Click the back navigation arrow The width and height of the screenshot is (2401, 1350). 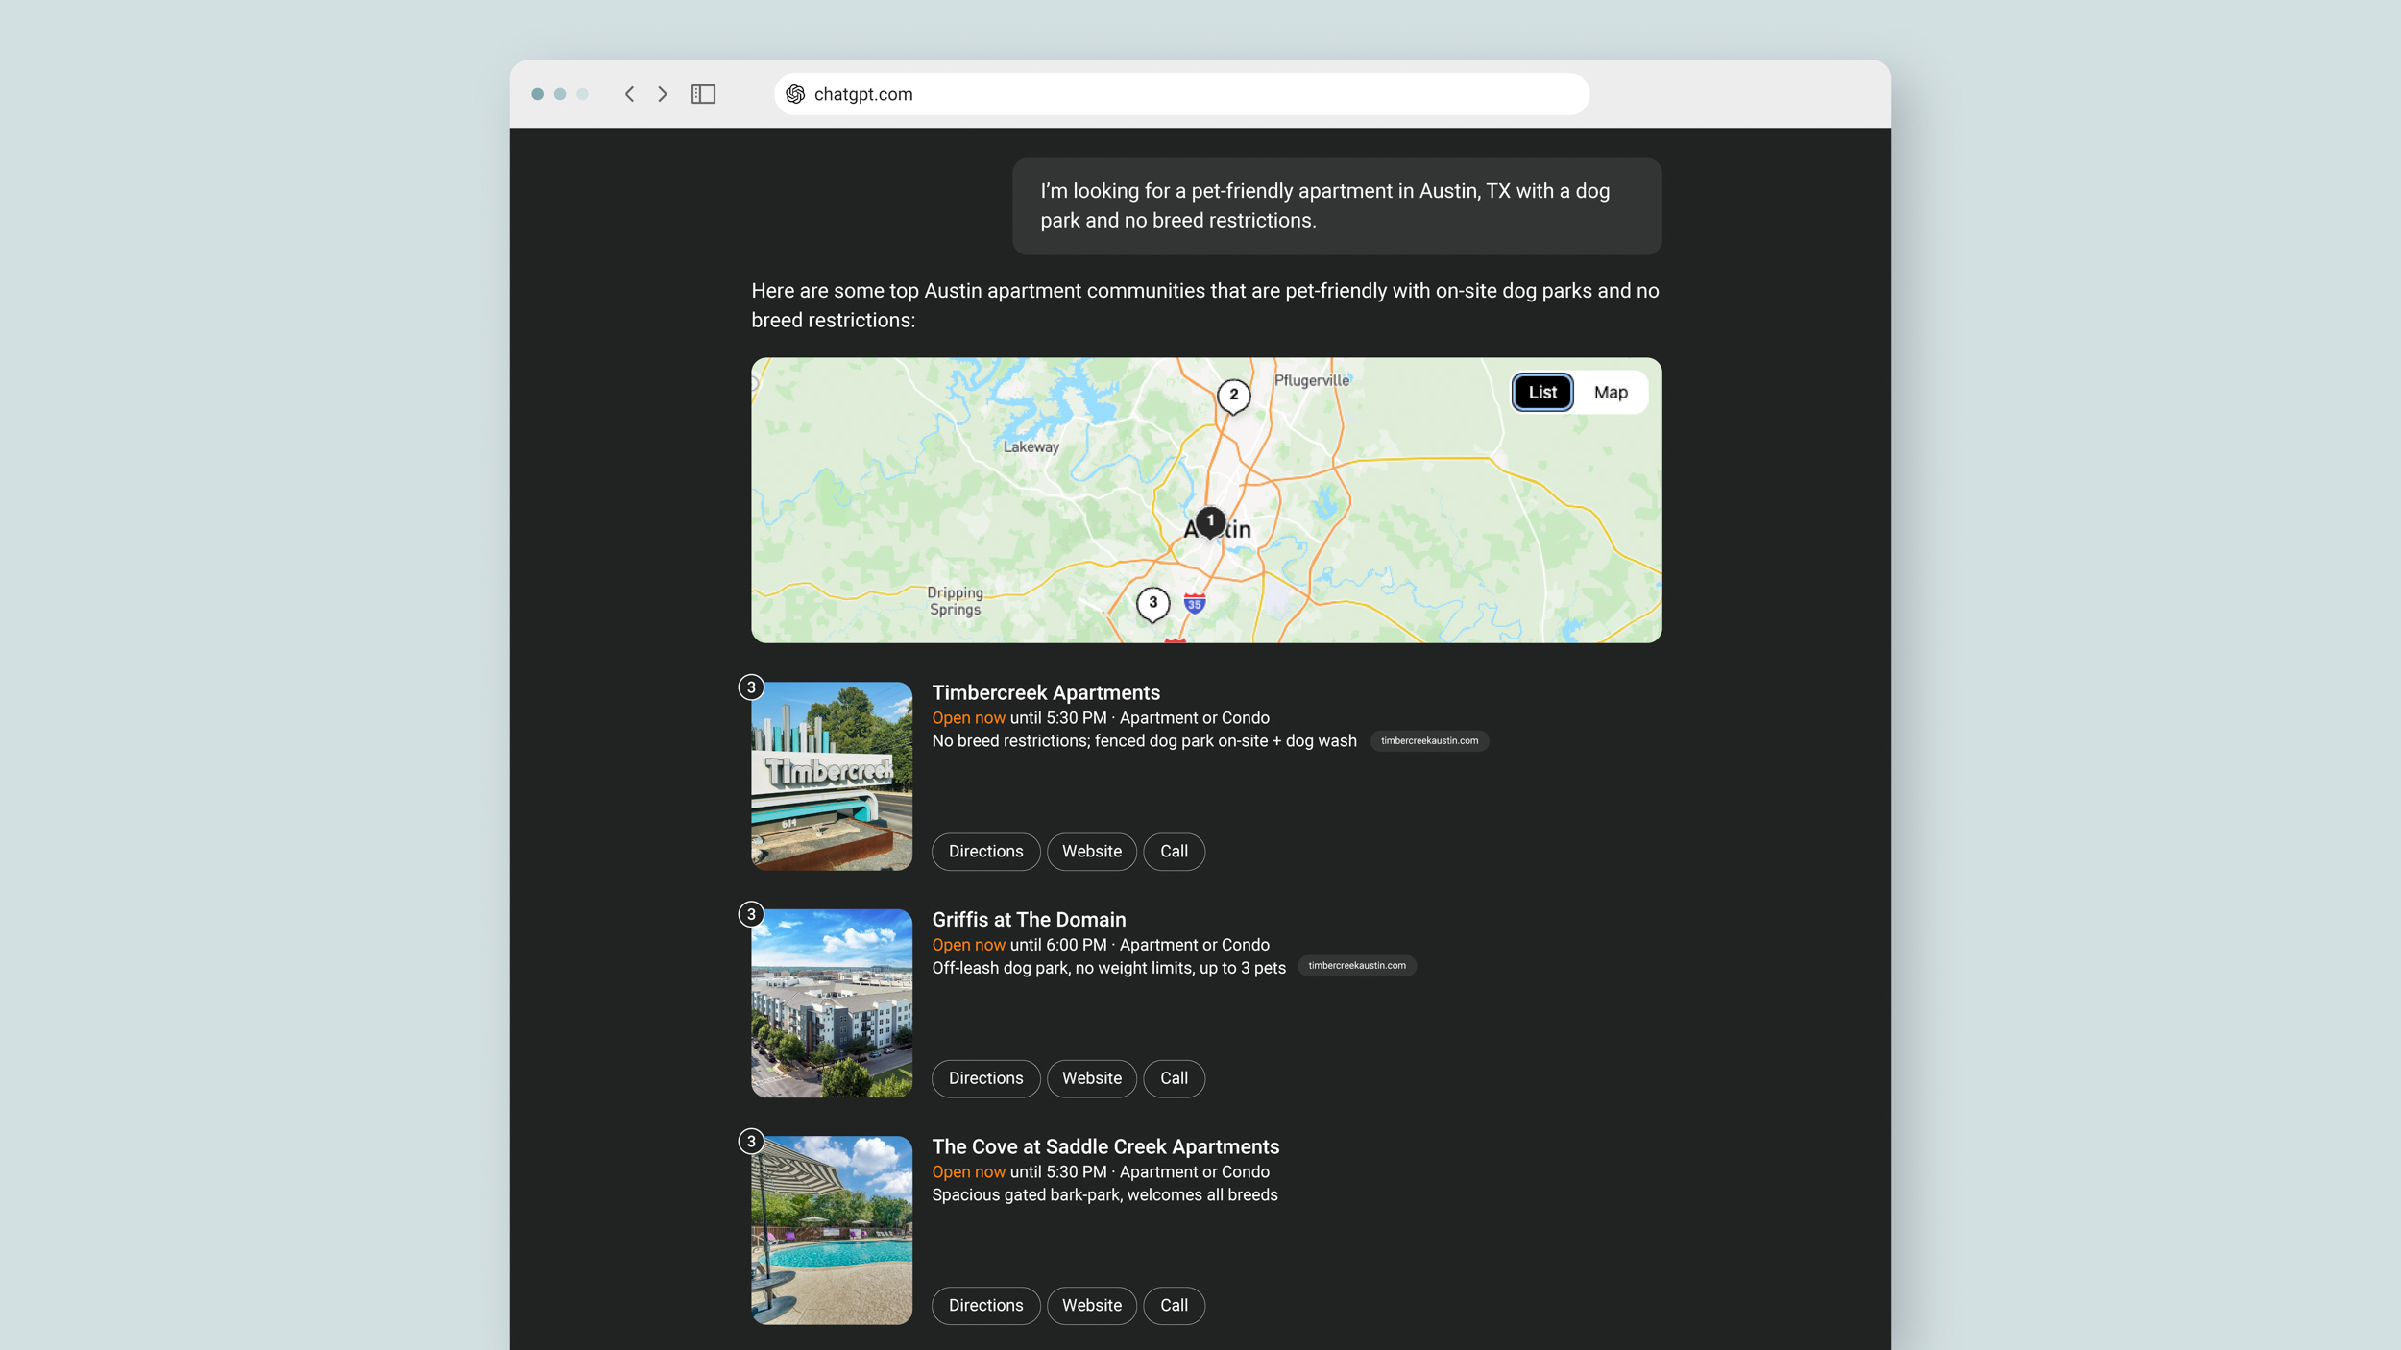pos(630,94)
